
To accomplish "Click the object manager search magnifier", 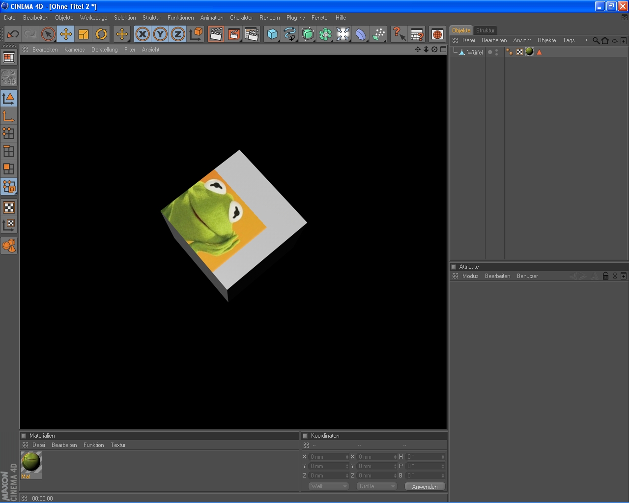I will pos(596,41).
